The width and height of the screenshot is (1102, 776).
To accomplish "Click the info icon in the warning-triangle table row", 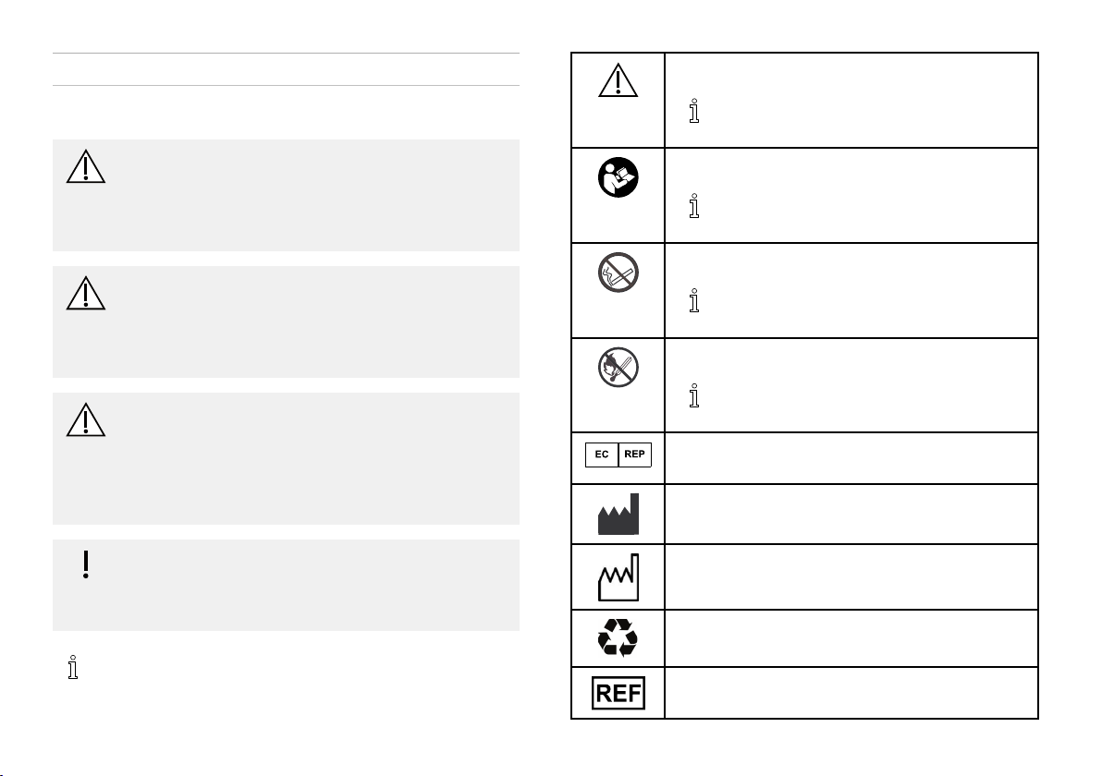I will [x=694, y=111].
